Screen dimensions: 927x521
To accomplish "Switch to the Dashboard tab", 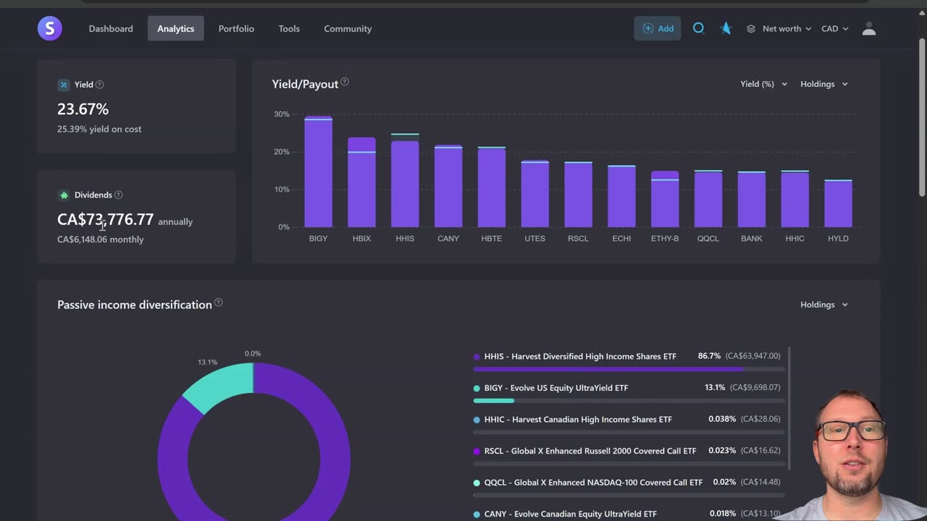I will point(111,29).
